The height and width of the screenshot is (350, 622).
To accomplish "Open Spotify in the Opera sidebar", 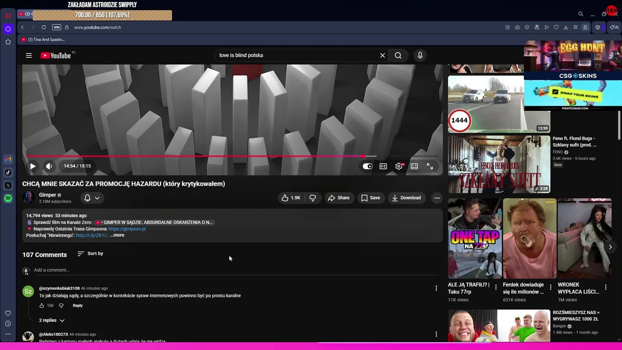I will click(x=8, y=198).
